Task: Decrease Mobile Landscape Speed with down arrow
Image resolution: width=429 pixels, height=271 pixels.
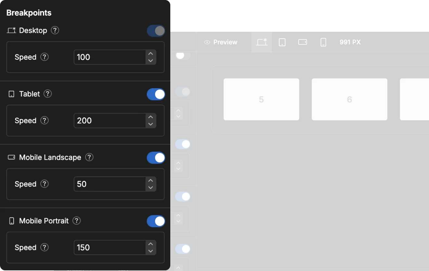Action: (x=150, y=188)
